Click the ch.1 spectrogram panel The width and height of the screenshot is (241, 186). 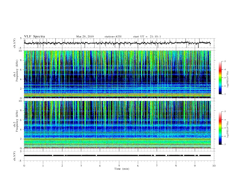pyautogui.click(x=117, y=74)
